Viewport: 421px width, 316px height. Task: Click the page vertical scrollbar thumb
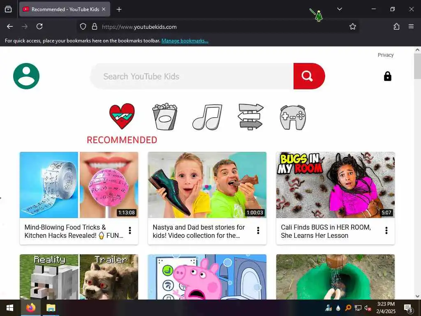417,66
